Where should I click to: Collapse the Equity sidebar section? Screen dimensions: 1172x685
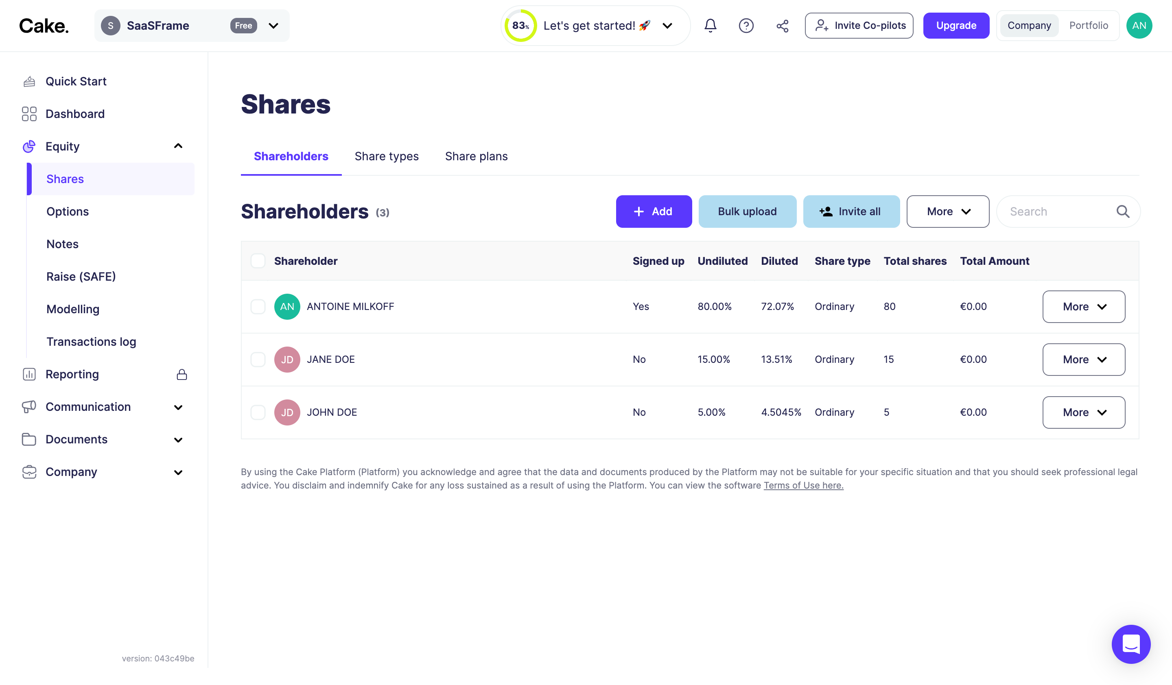(178, 146)
